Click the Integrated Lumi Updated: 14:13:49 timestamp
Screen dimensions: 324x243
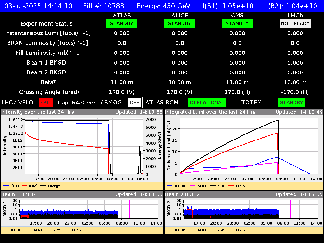point(299,112)
